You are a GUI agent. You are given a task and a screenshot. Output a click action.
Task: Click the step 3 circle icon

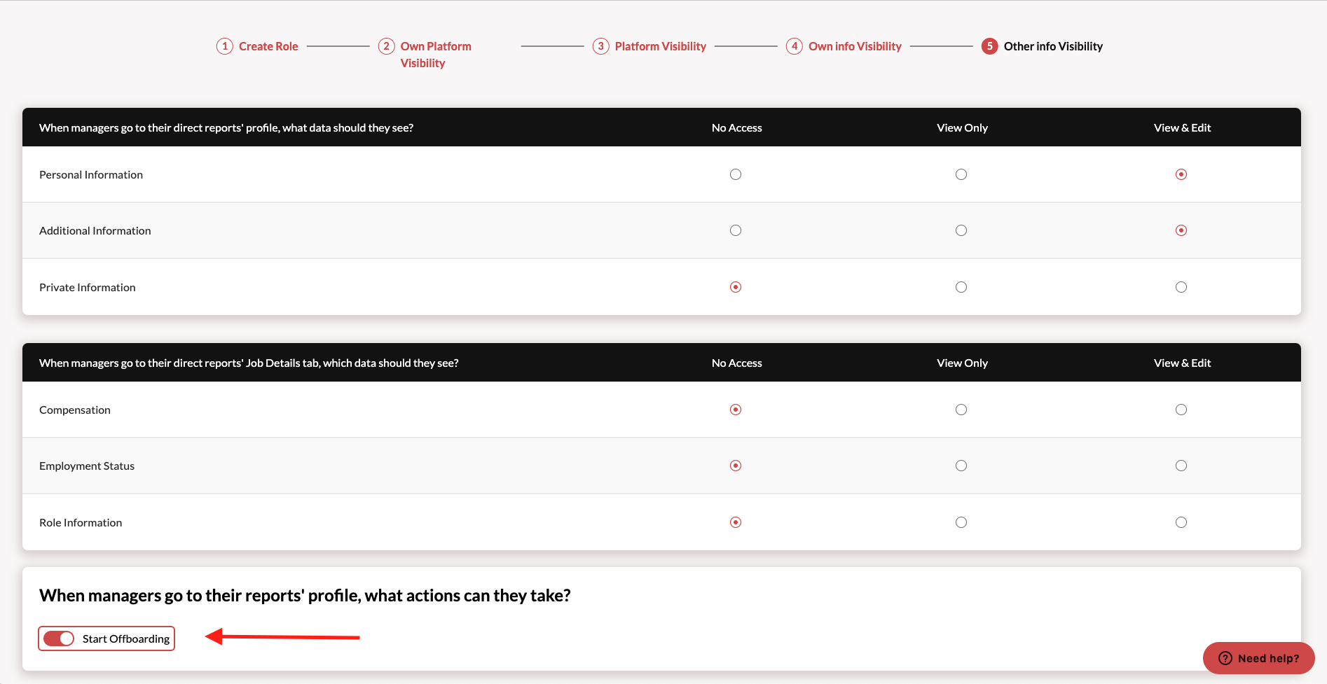coord(600,46)
